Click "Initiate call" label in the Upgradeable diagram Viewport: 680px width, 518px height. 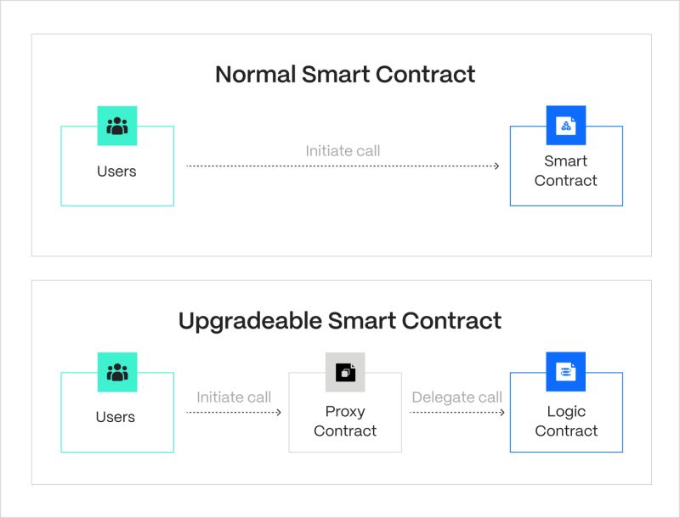(x=234, y=397)
